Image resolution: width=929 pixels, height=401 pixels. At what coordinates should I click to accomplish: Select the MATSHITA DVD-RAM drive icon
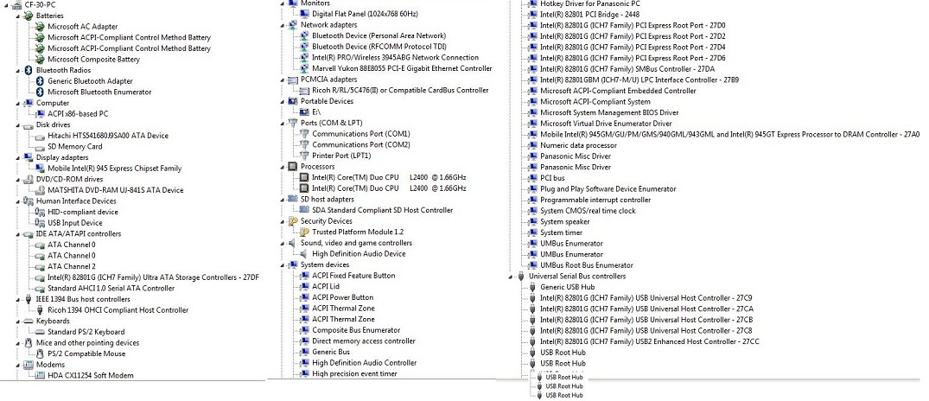tap(41, 190)
